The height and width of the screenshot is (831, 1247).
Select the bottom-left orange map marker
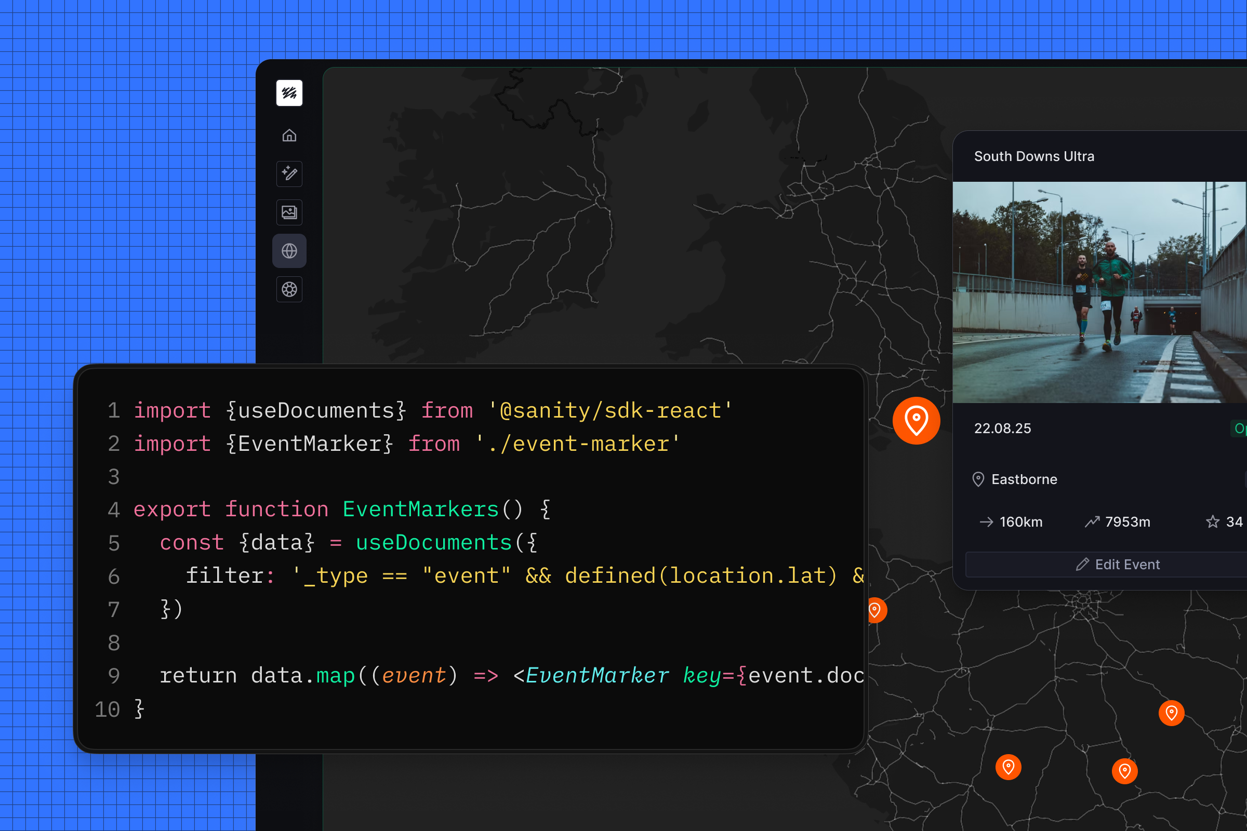point(1008,767)
